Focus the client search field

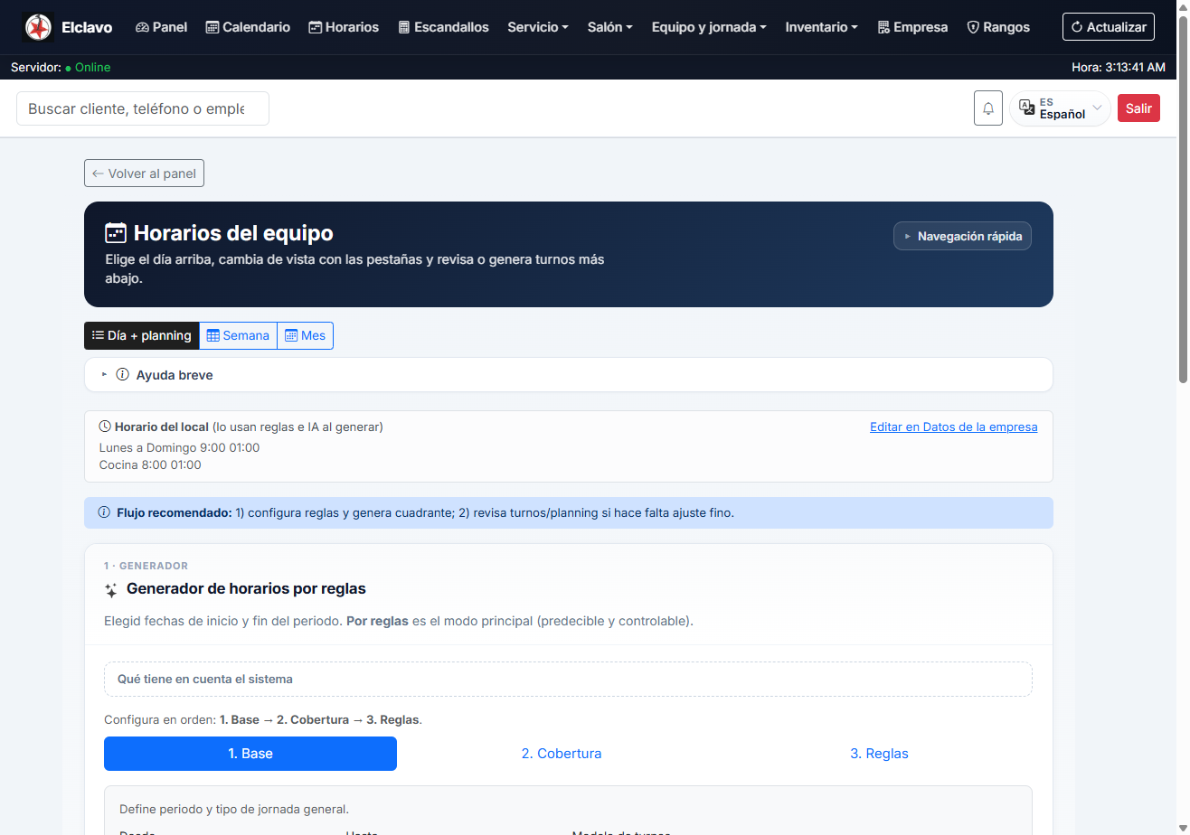pos(143,108)
